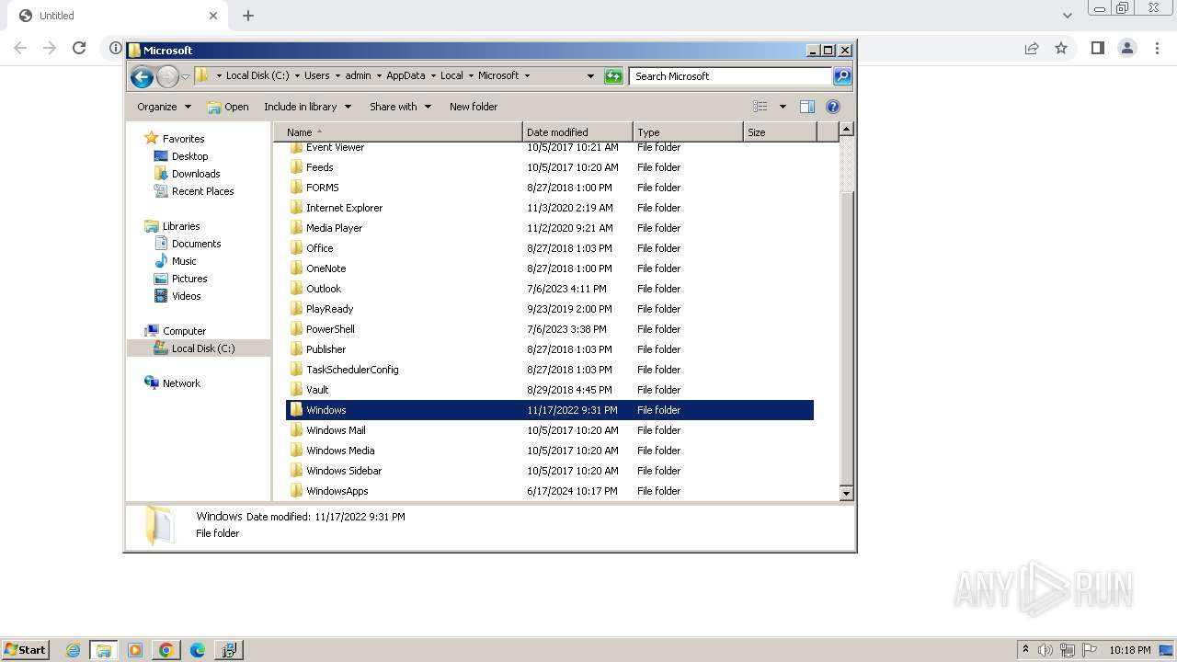Click the Explorer Forward arrow button
This screenshot has width=1177, height=662.
coord(167,76)
